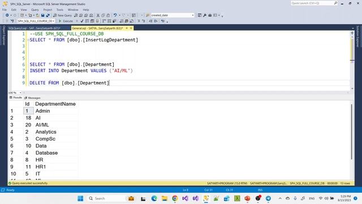
Task: Expand the Object Explorer side panel
Action: tap(4, 35)
